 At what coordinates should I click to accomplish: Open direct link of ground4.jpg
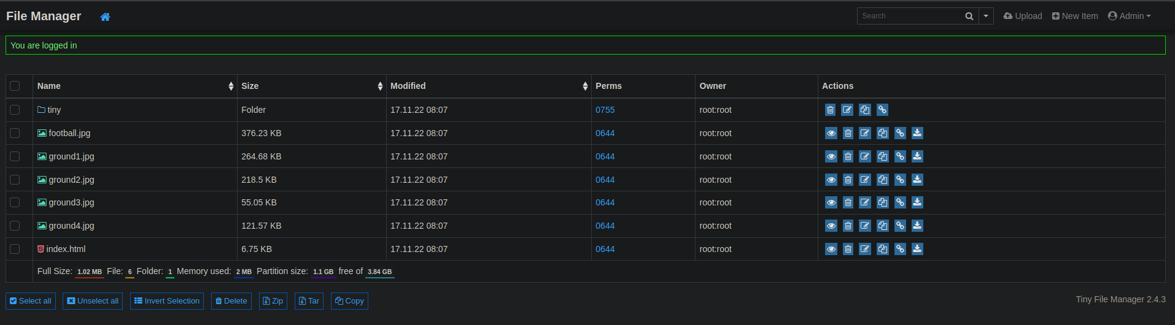point(900,226)
